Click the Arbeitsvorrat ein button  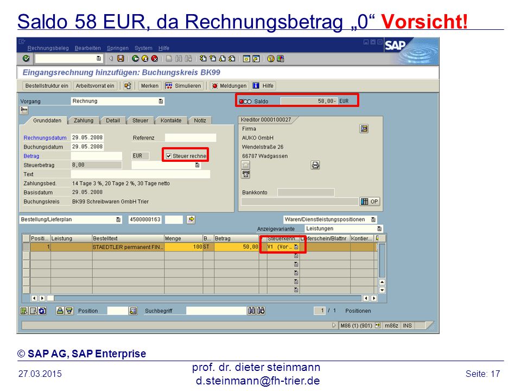coord(95,86)
